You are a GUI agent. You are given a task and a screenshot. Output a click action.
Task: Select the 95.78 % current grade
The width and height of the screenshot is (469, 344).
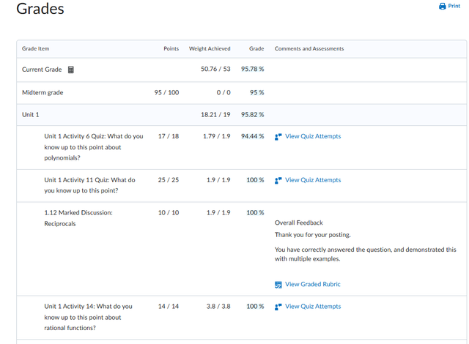pos(252,69)
